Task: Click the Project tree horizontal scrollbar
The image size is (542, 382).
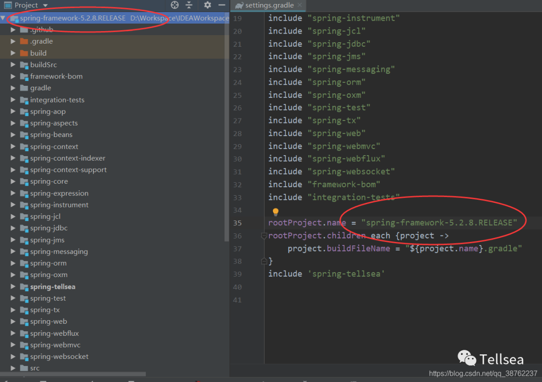Action: tap(73, 373)
